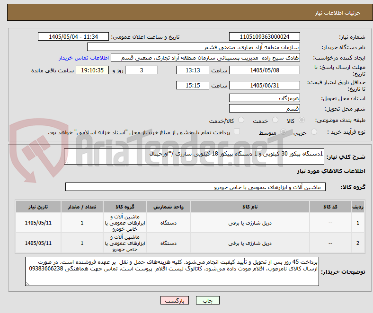The image size is (373, 313).
Task: Click row 1 need date 1405/05/11
Action: pyautogui.click(x=38, y=223)
